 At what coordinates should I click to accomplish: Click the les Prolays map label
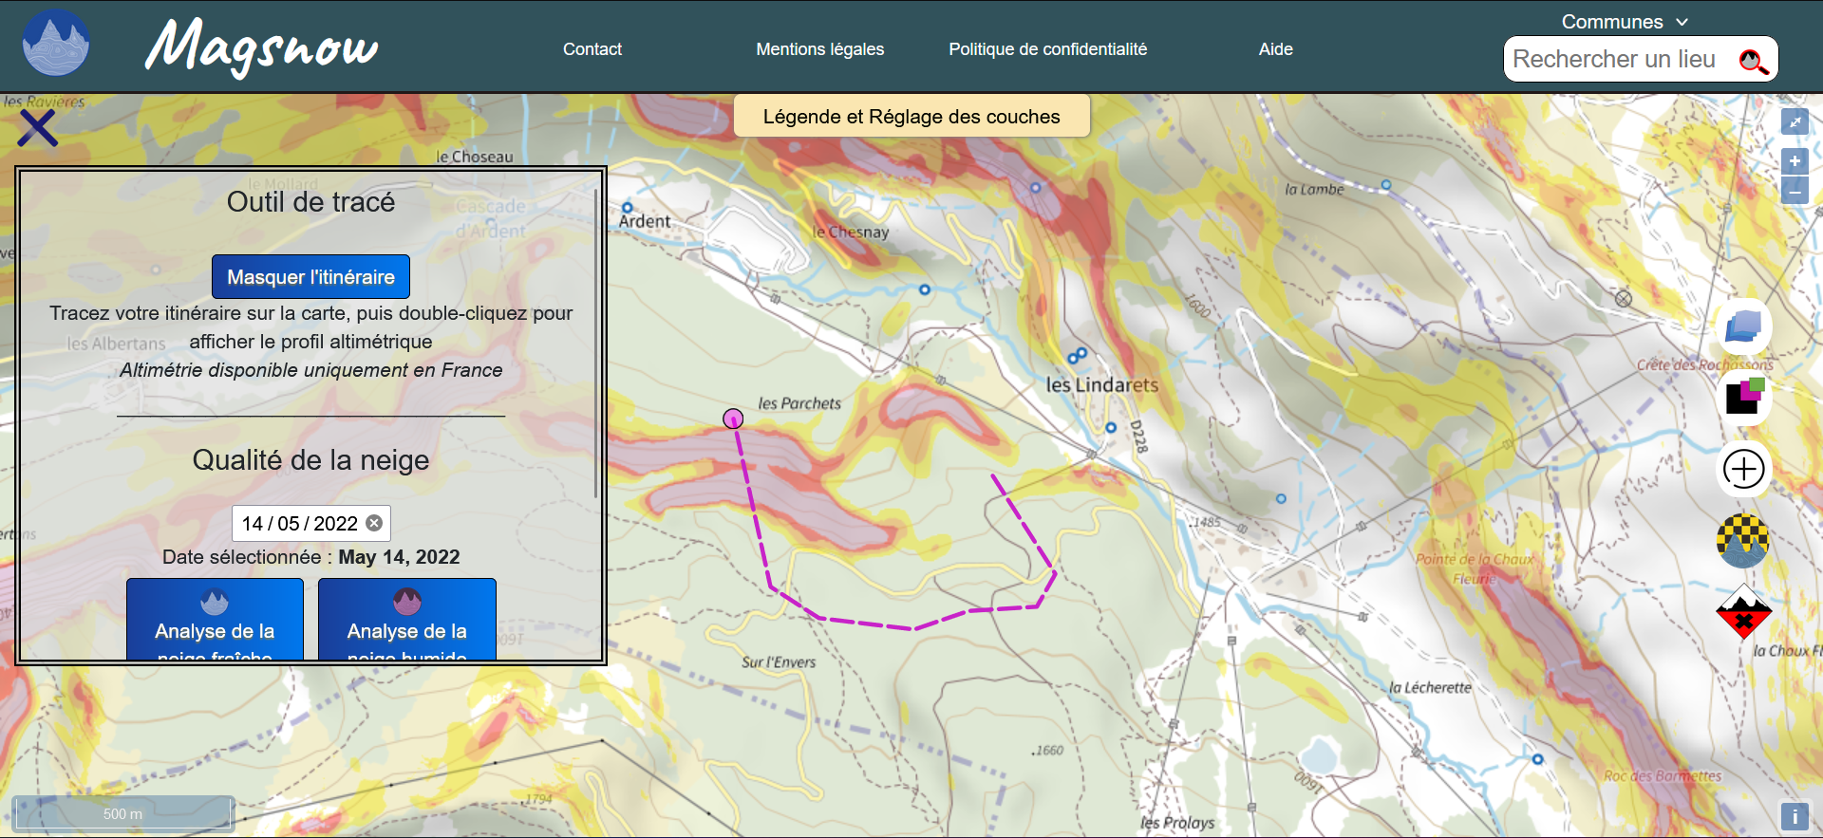pyautogui.click(x=1177, y=823)
